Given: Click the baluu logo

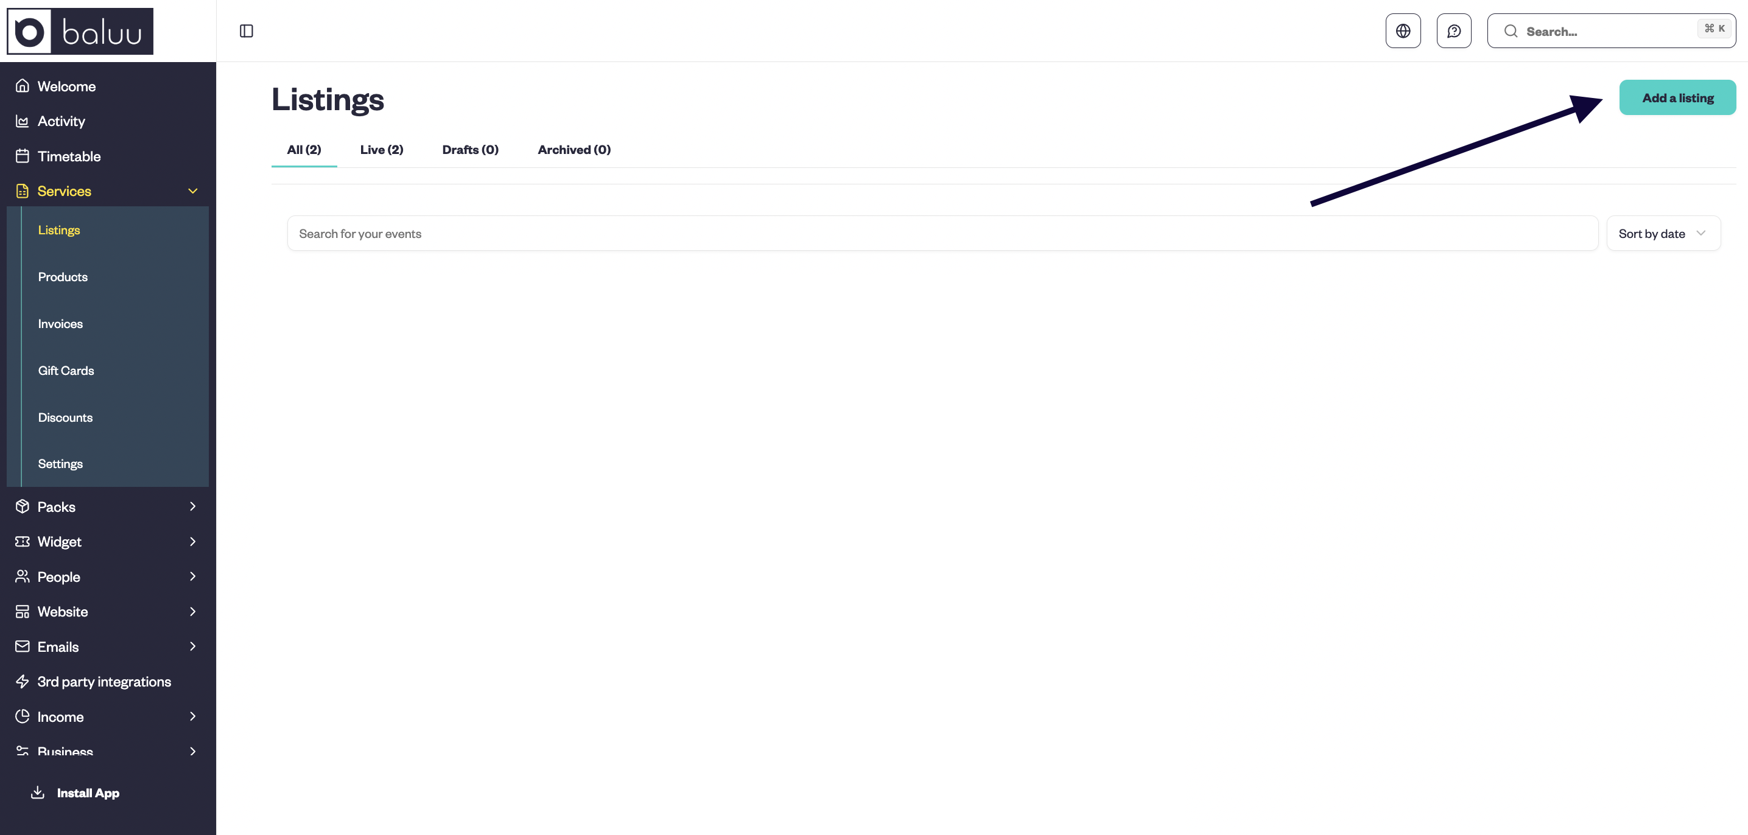Looking at the screenshot, I should point(80,31).
